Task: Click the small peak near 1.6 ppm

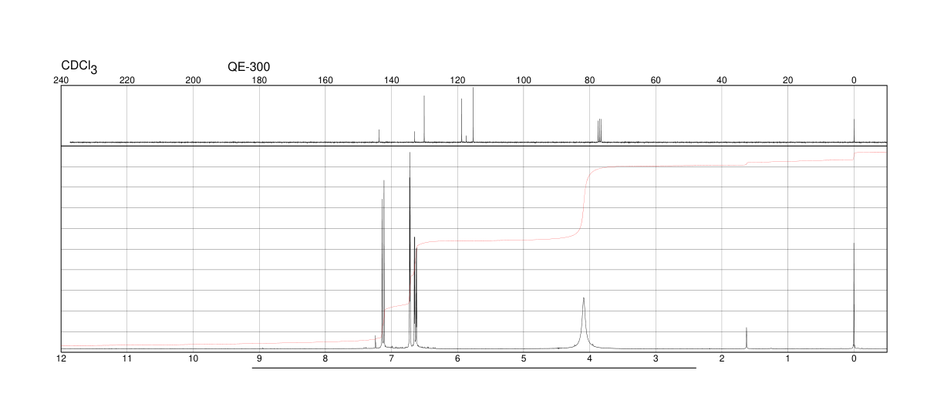Action: tap(747, 338)
